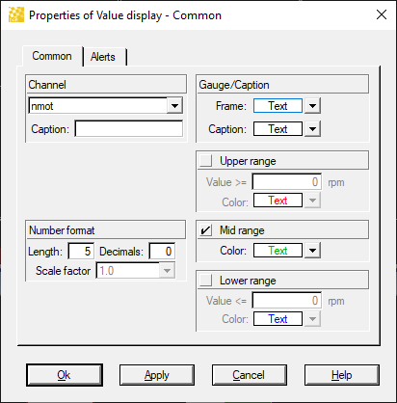
Task: Click the application icon in title bar
Action: [x=16, y=14]
